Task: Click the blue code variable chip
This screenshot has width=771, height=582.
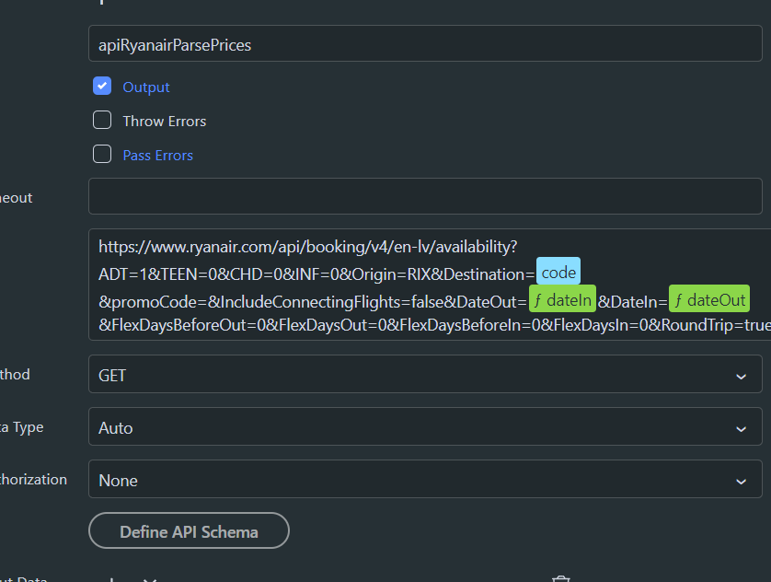Action: tap(558, 271)
